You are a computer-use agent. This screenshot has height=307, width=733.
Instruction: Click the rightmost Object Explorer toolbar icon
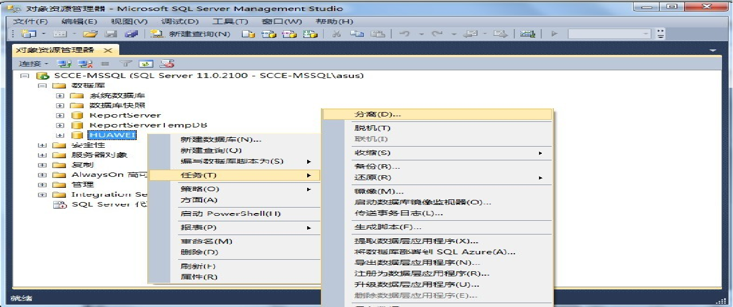pyautogui.click(x=166, y=64)
